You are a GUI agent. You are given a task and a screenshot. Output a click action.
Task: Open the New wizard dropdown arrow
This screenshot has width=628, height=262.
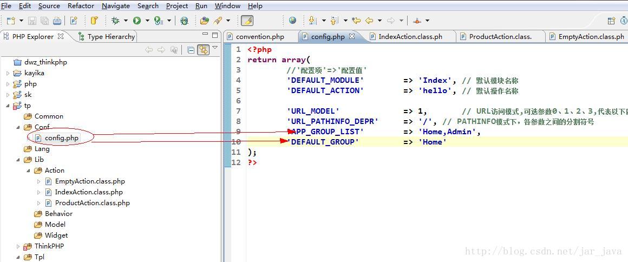(x=21, y=21)
